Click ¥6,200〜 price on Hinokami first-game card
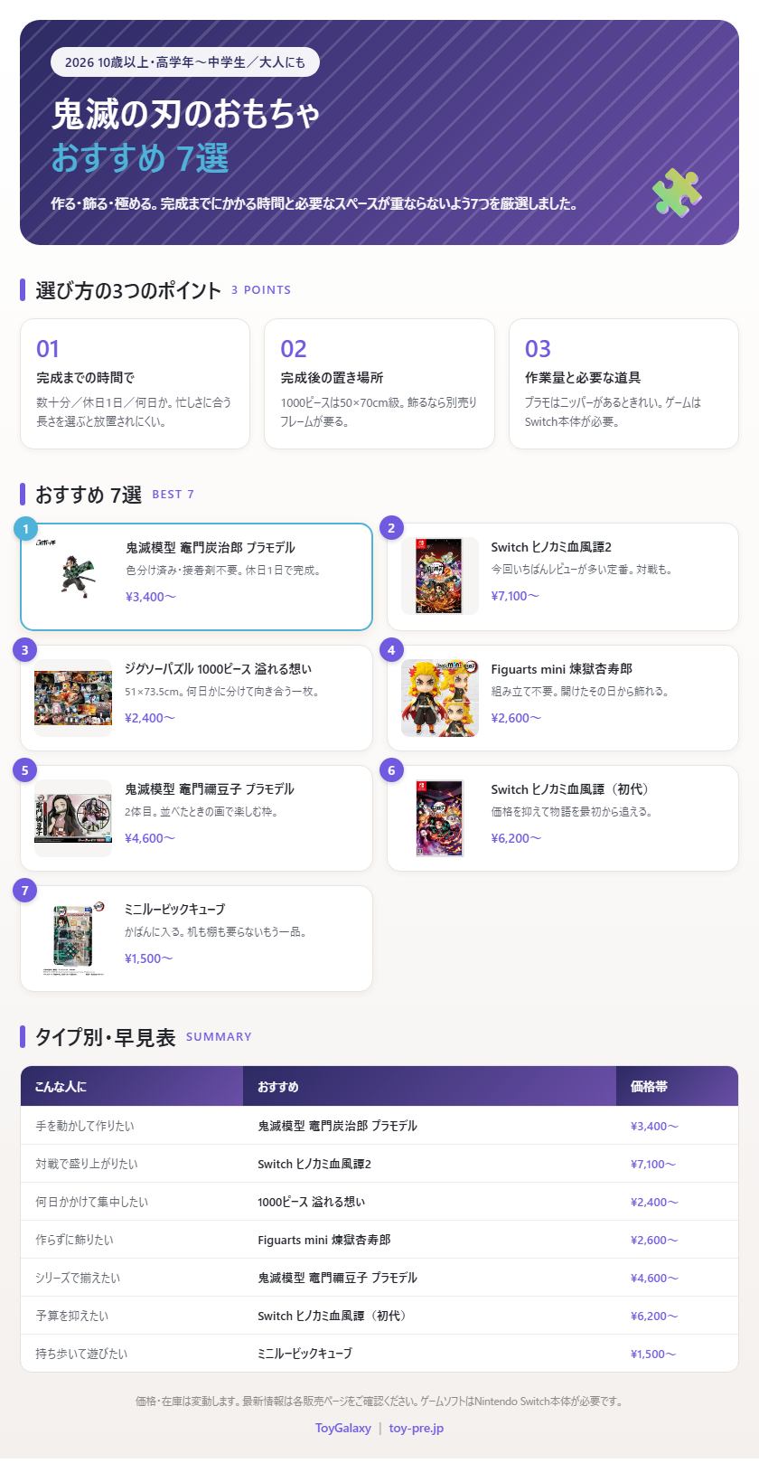759x1463 pixels. [516, 838]
